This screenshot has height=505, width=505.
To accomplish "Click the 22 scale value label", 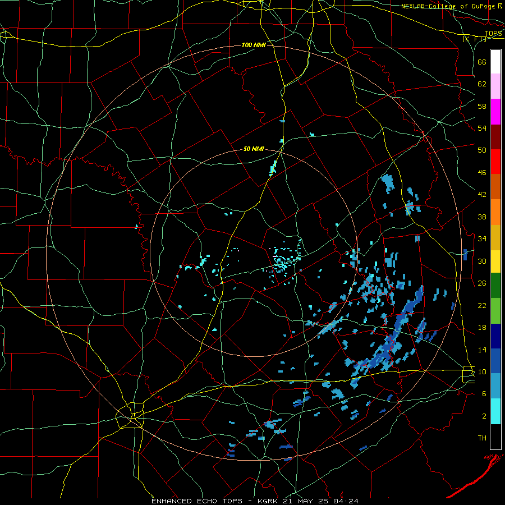I will pyautogui.click(x=482, y=305).
